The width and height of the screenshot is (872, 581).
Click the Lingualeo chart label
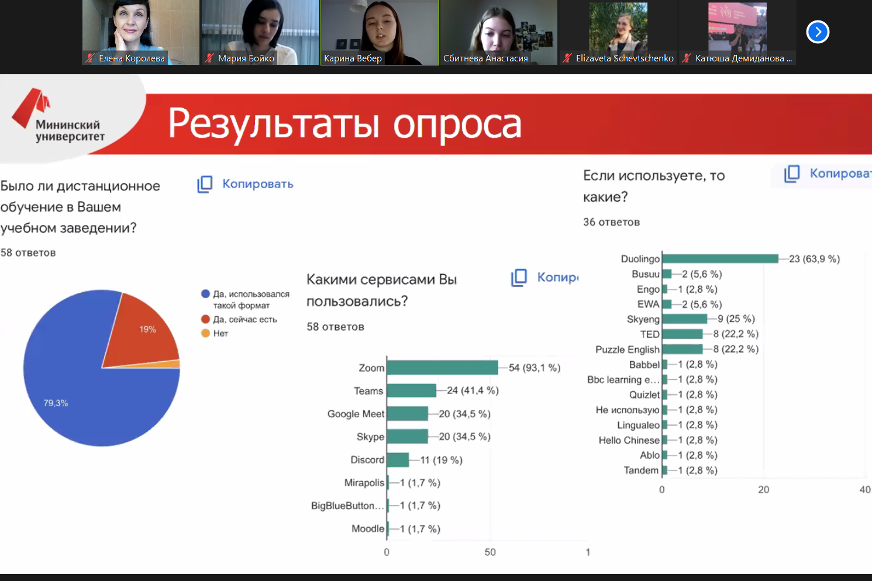click(x=639, y=425)
